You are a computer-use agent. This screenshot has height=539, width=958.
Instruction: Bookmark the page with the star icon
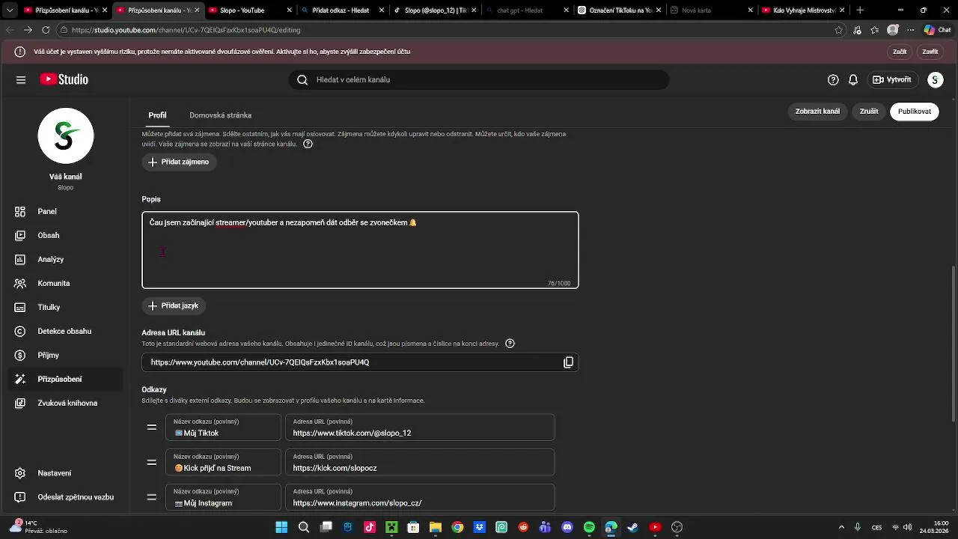pos(839,30)
